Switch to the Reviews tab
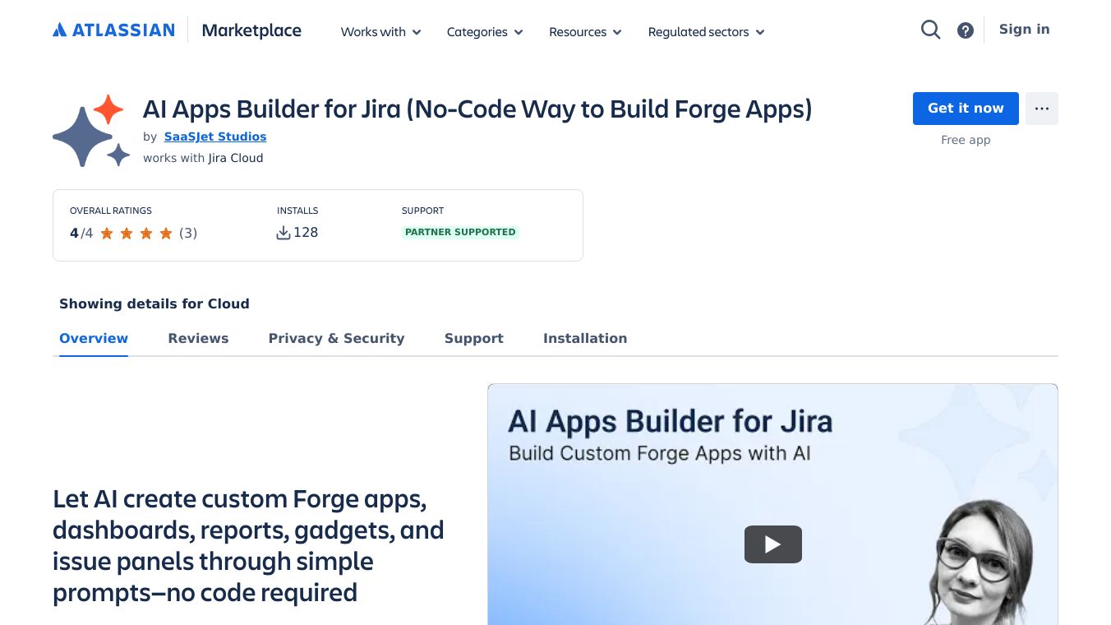The height and width of the screenshot is (625, 1111). tap(198, 338)
